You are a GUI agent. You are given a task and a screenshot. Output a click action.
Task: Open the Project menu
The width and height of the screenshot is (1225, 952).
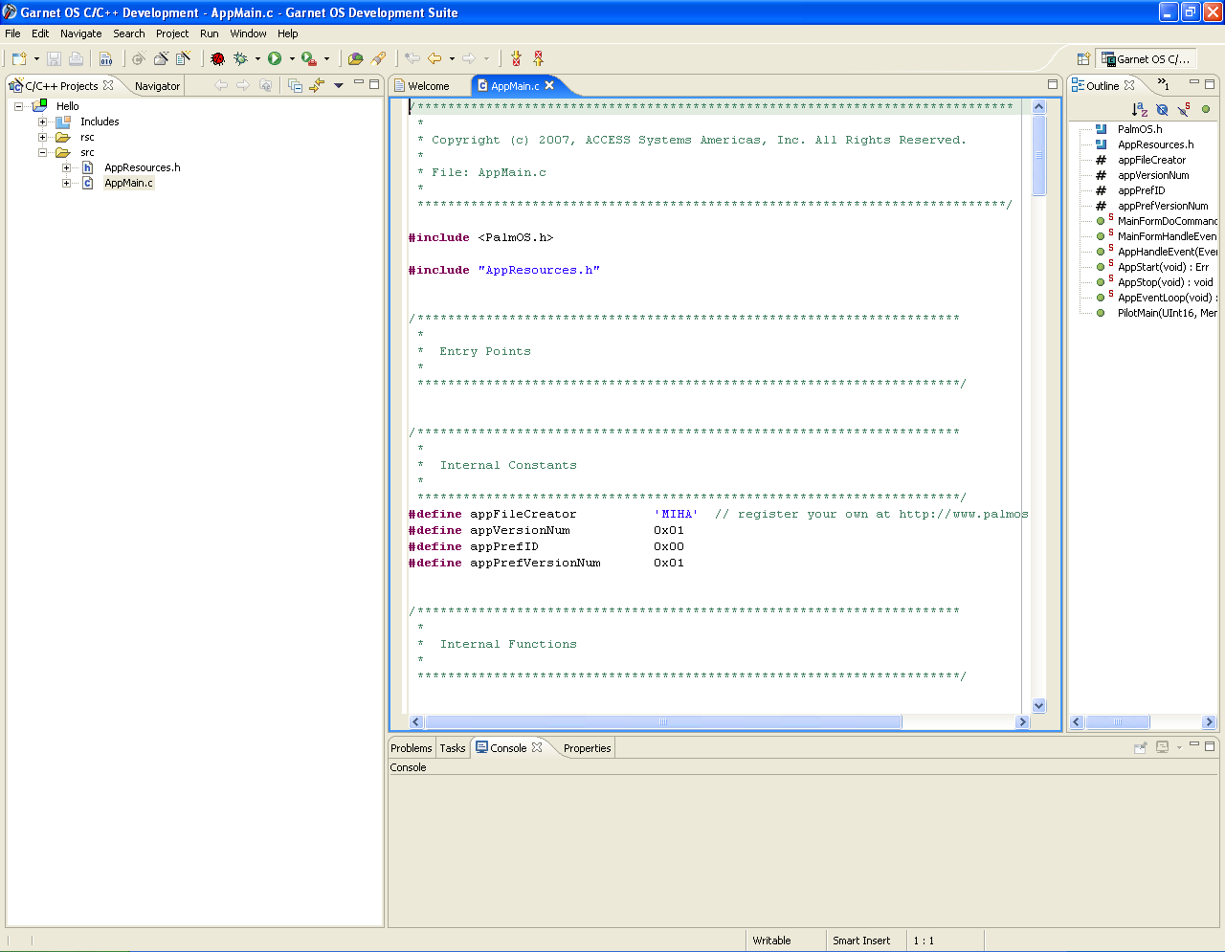172,33
